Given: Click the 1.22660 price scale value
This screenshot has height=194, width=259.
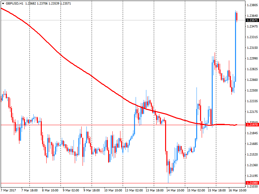Looking at the screenshot, I should [252, 80].
